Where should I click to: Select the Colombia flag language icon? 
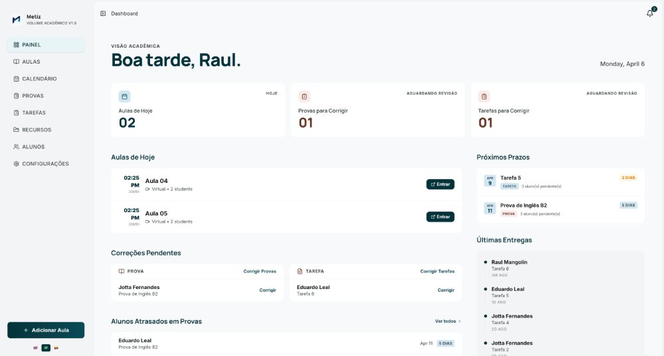pyautogui.click(x=56, y=347)
